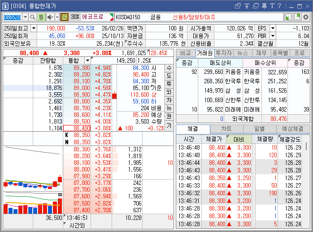Click the volume bar mini chart
The height and width of the screenshot is (232, 313).
(x=33, y=203)
